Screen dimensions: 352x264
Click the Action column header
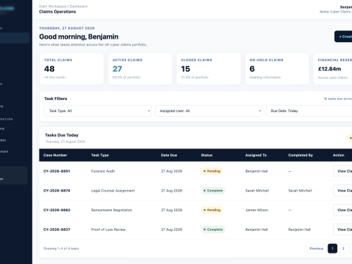pos(339,155)
